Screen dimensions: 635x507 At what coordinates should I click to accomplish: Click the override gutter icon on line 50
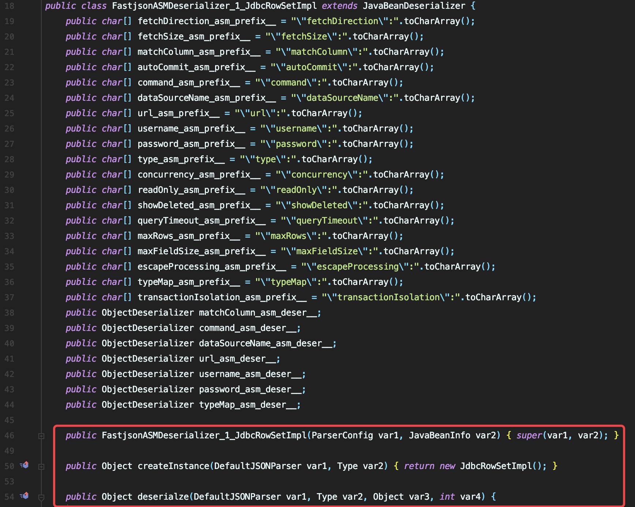(24, 465)
